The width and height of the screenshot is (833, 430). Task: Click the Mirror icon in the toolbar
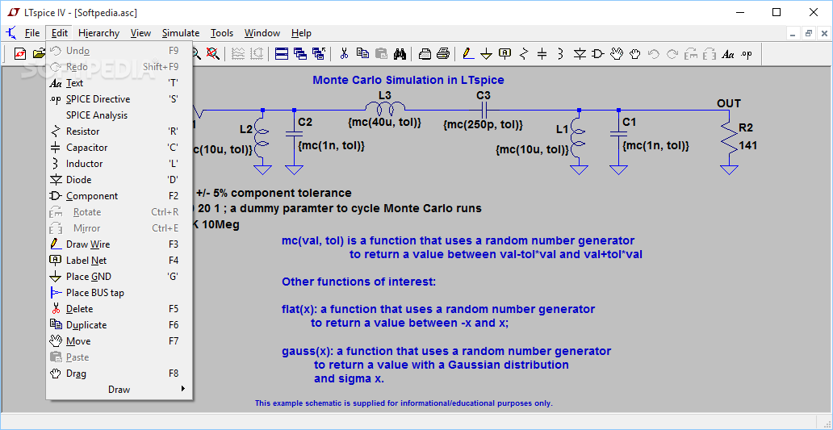710,53
